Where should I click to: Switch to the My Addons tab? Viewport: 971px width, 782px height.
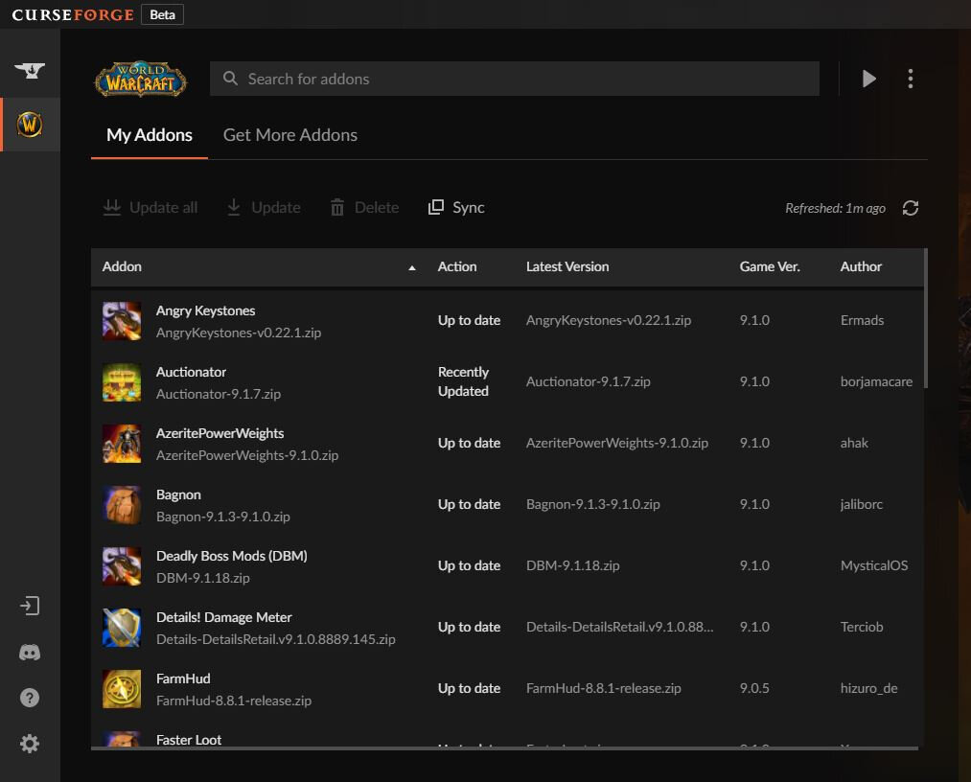(x=150, y=135)
